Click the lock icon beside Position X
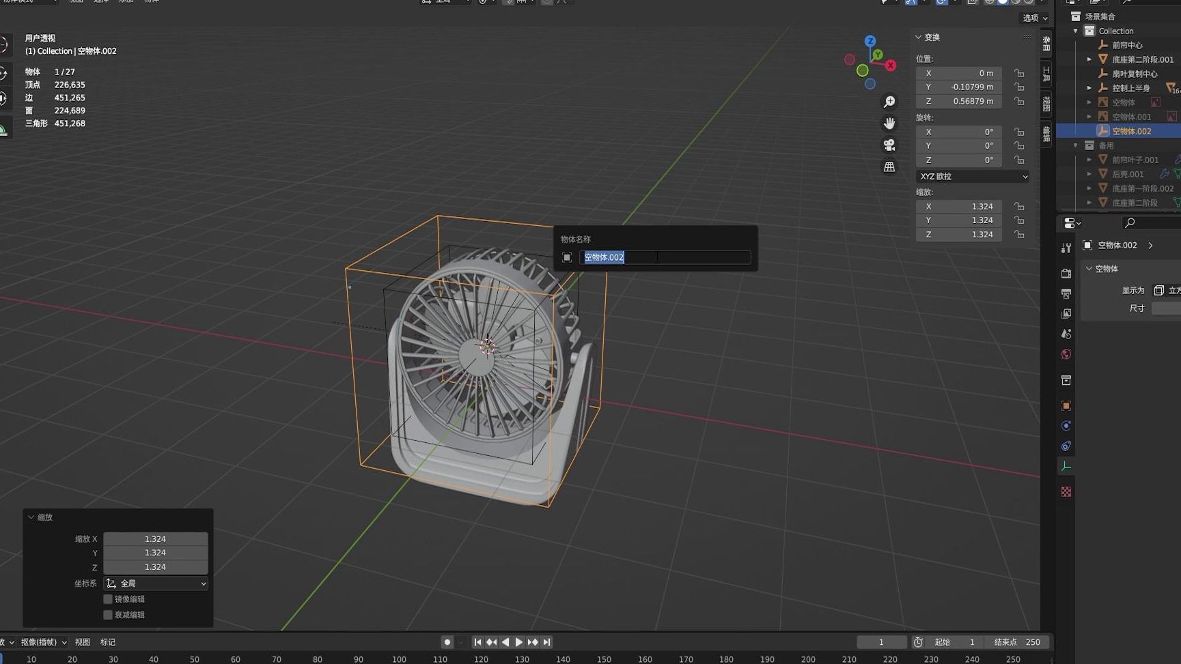The height and width of the screenshot is (664, 1181). pos(1019,73)
